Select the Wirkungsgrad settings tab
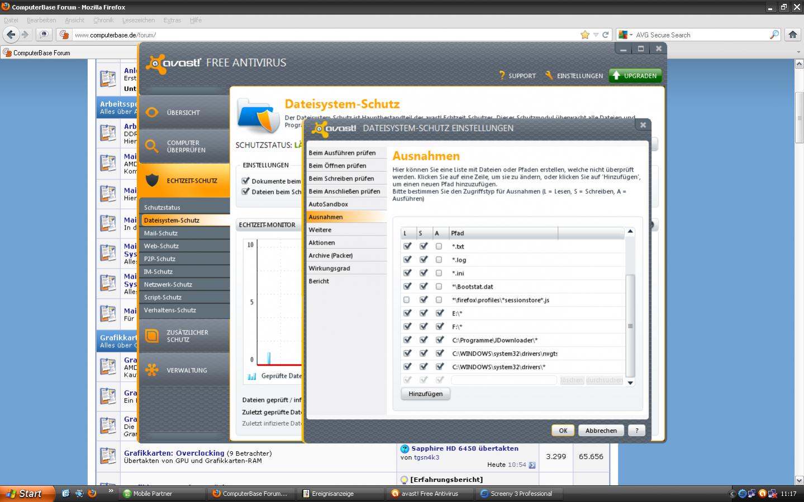The width and height of the screenshot is (804, 502). pyautogui.click(x=346, y=268)
